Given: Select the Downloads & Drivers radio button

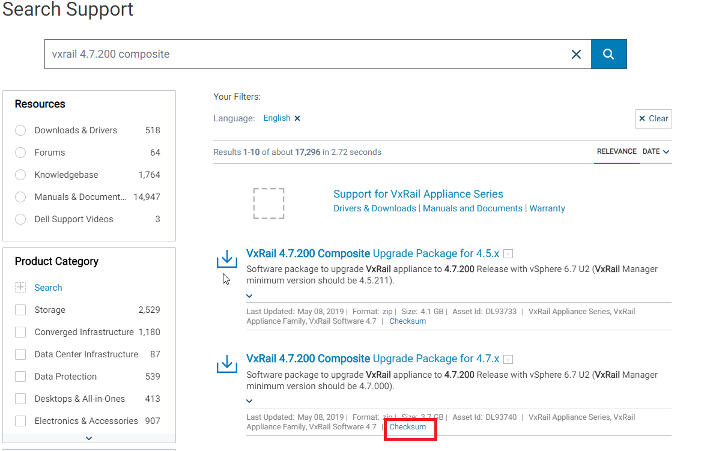Looking at the screenshot, I should pyautogui.click(x=20, y=130).
